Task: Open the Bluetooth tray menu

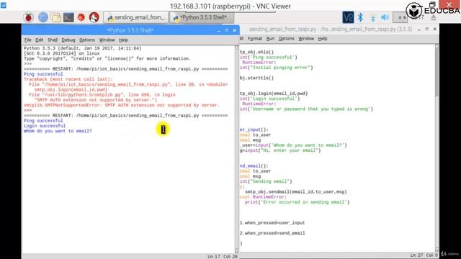Action: point(360,17)
